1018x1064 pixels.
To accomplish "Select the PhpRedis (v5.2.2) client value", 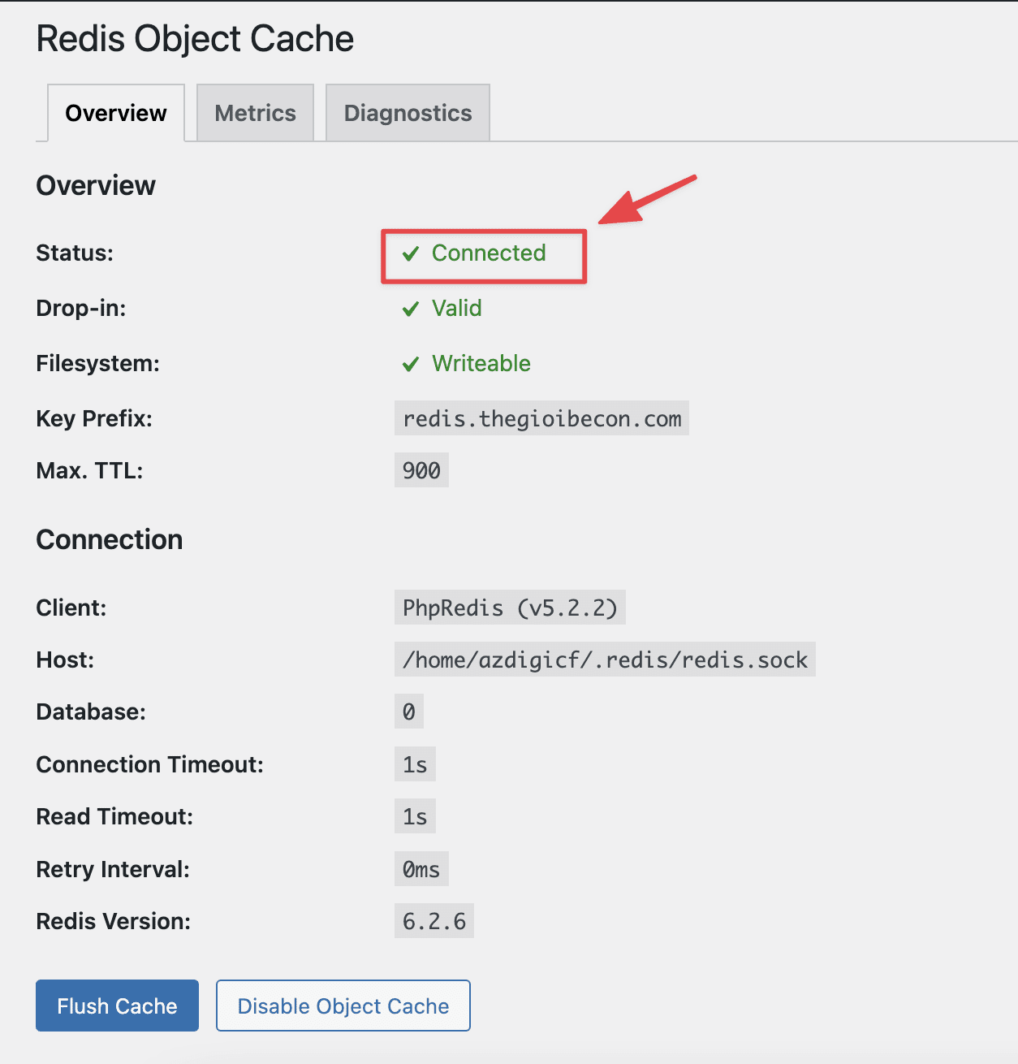I will (x=510, y=608).
